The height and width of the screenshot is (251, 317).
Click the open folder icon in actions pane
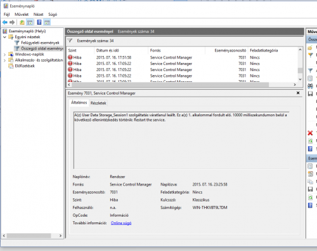click(x=310, y=48)
